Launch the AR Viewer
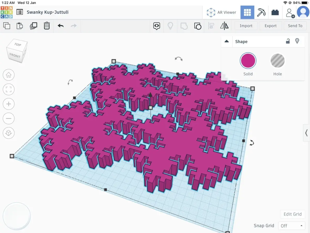 [x=221, y=12]
